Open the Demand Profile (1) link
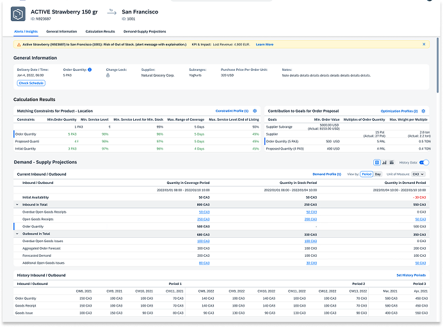443x327 pixels. (327, 174)
